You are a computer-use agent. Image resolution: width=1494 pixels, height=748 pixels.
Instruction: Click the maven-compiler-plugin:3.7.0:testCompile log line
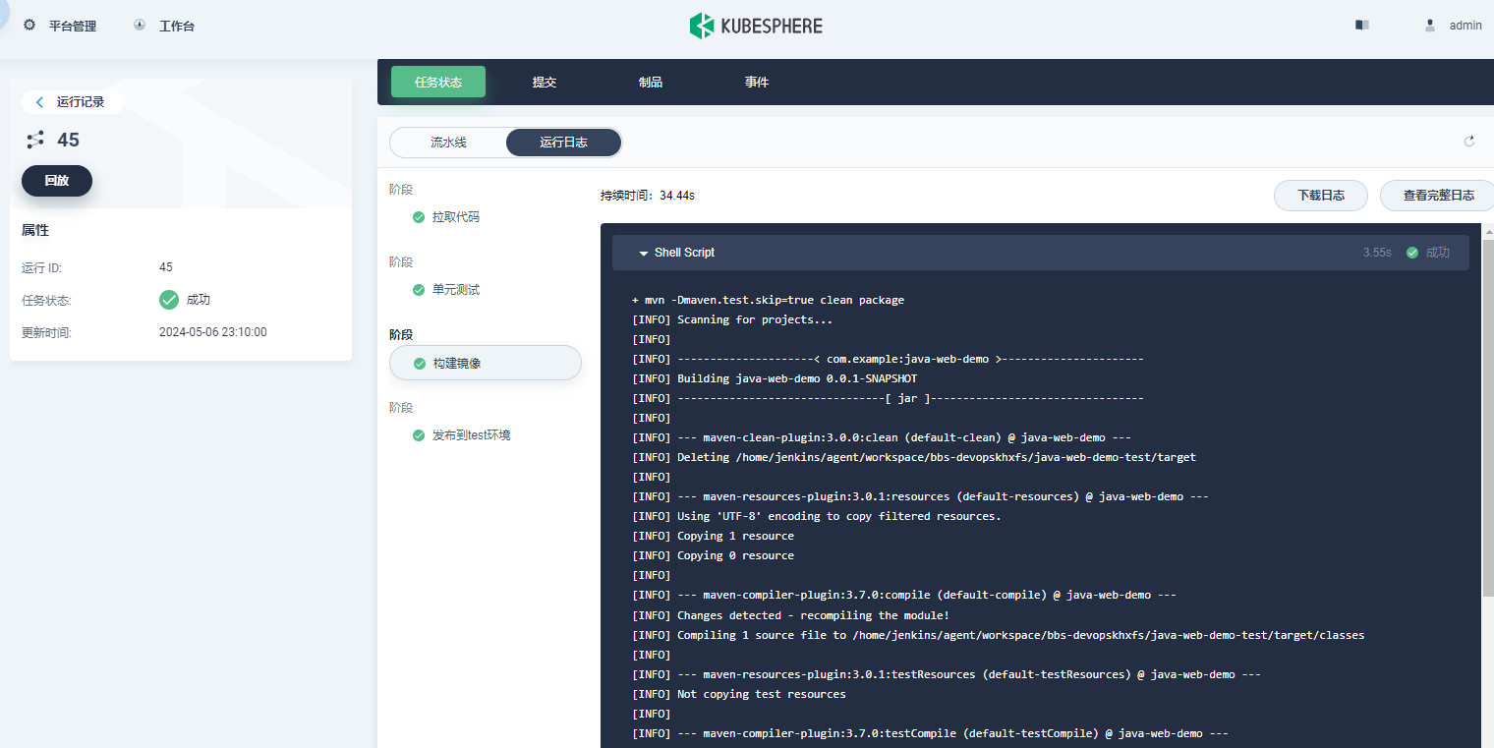click(x=930, y=733)
